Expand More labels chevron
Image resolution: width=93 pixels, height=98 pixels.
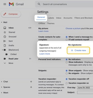[x=5, y=63]
